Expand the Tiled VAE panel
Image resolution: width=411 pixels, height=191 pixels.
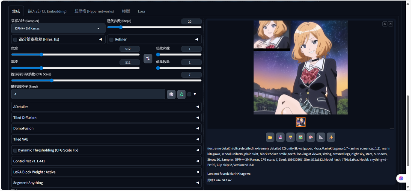click(x=107, y=139)
